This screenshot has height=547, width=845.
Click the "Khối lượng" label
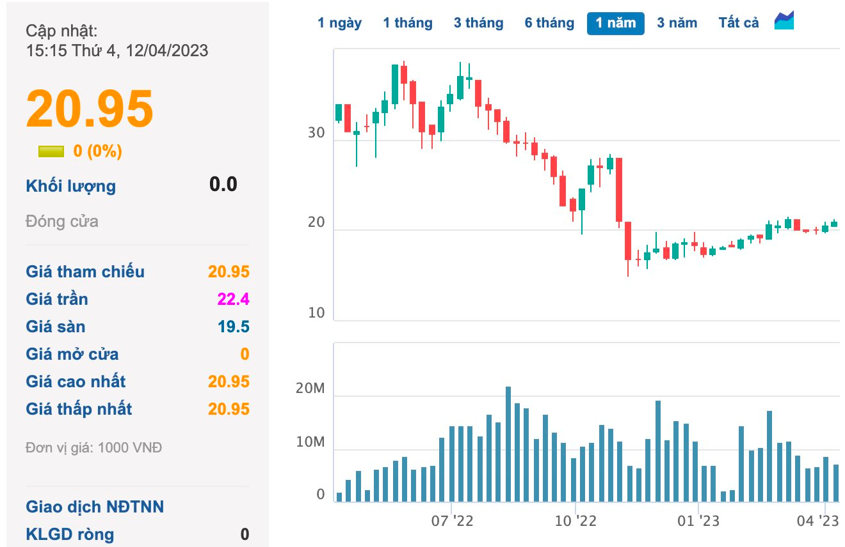(x=71, y=187)
